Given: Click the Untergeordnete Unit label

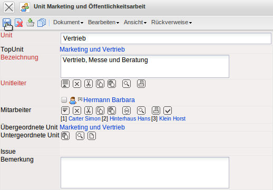Looking at the screenshot, I should coord(30,135).
